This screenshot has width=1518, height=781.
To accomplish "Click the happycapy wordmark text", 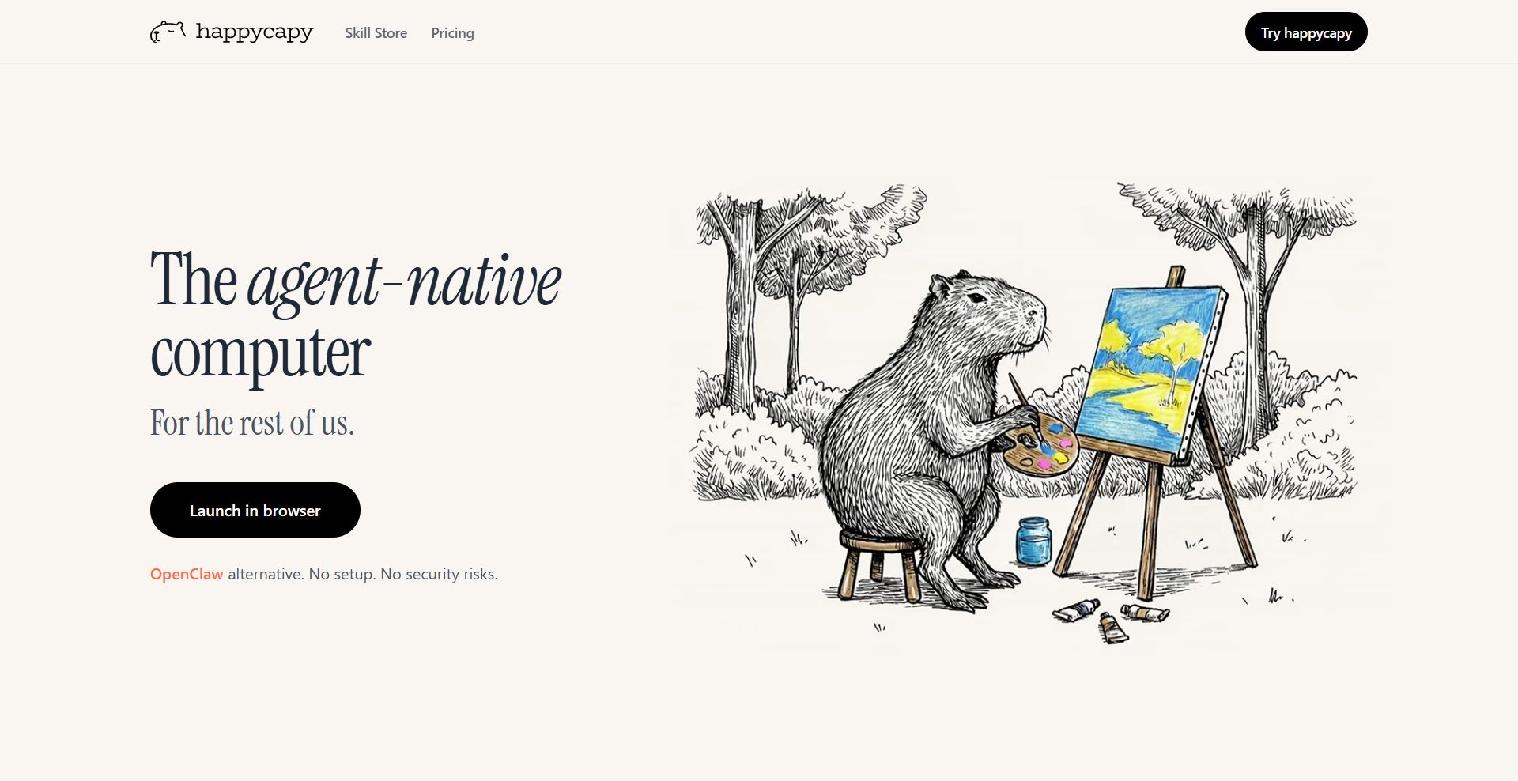I will (x=255, y=32).
